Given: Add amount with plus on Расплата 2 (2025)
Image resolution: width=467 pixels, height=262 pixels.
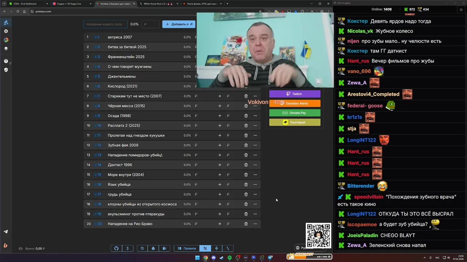Looking at the screenshot, I should (220, 126).
